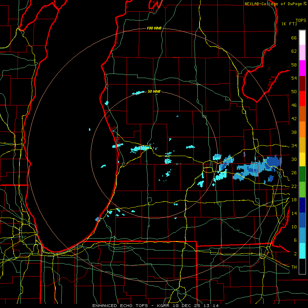Click the legend value 46
This screenshot has height=308, width=308.
(x=294, y=105)
